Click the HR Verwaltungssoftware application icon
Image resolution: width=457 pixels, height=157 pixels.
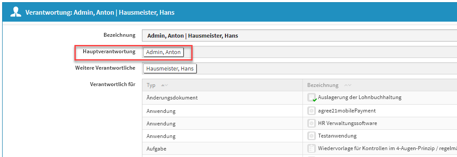click(x=312, y=123)
